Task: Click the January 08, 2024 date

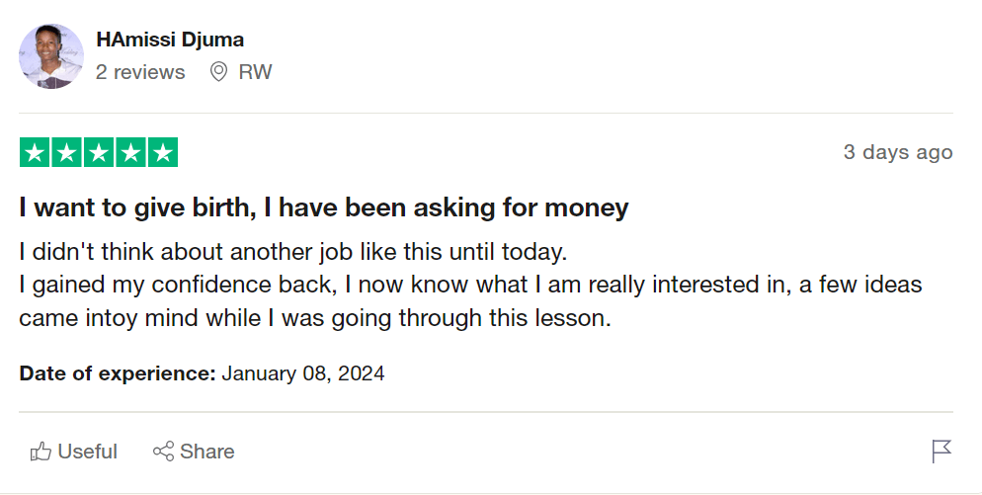Action: coord(303,373)
